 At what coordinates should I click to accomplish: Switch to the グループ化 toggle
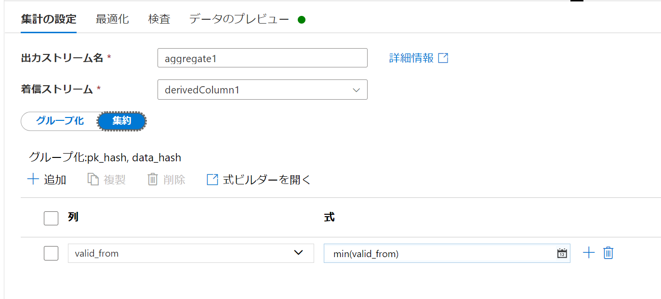(60, 121)
